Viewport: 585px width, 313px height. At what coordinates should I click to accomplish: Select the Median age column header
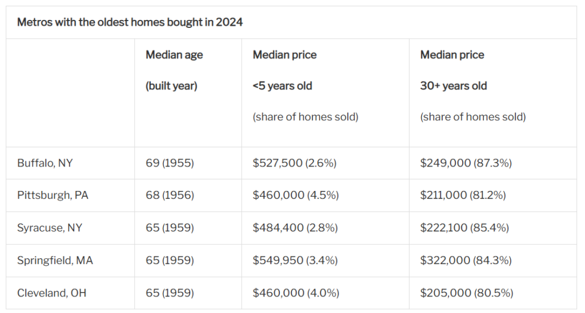click(174, 55)
